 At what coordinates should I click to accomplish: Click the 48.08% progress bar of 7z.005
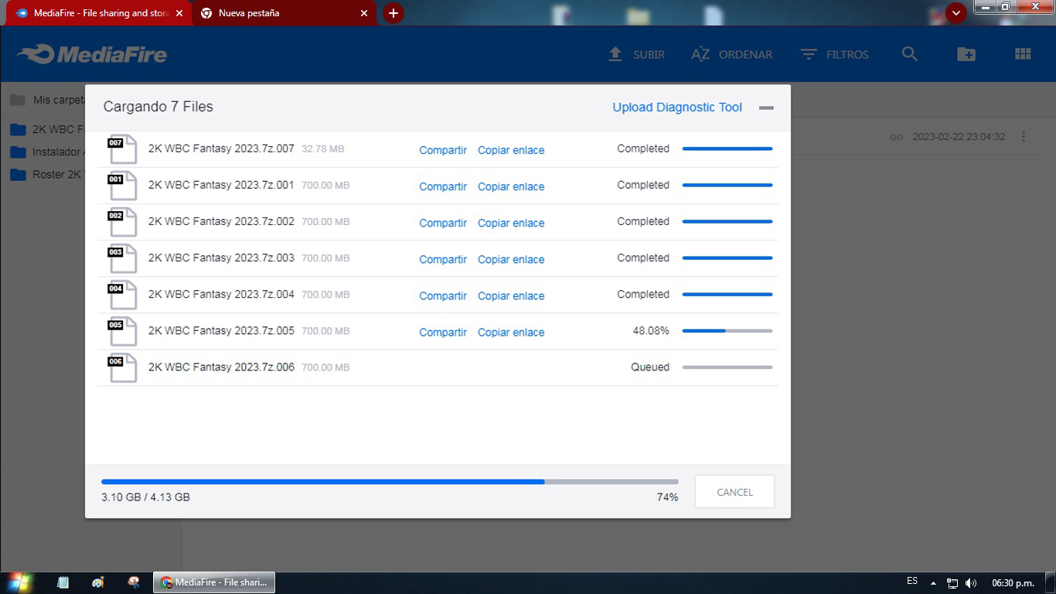[727, 331]
